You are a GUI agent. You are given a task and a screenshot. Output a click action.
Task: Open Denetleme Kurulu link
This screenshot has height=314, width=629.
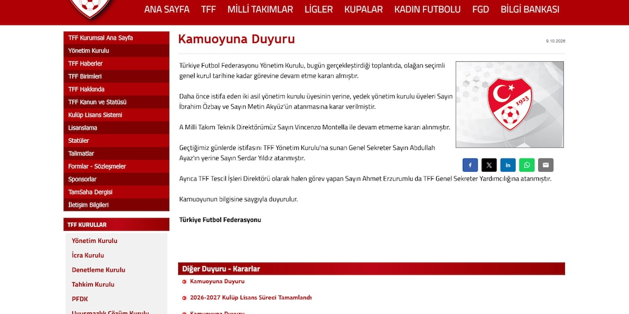(x=99, y=270)
